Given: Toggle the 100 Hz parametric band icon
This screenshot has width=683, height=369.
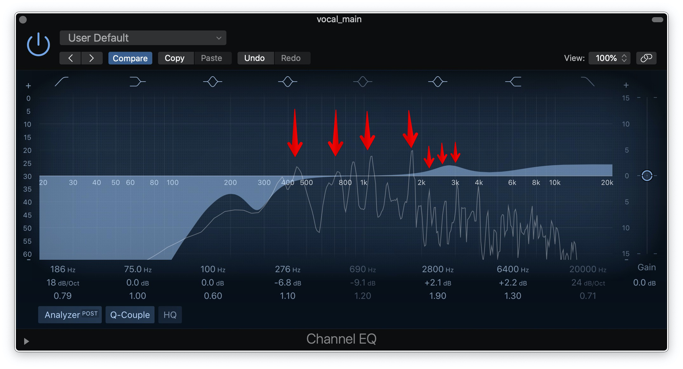Looking at the screenshot, I should click(x=212, y=82).
